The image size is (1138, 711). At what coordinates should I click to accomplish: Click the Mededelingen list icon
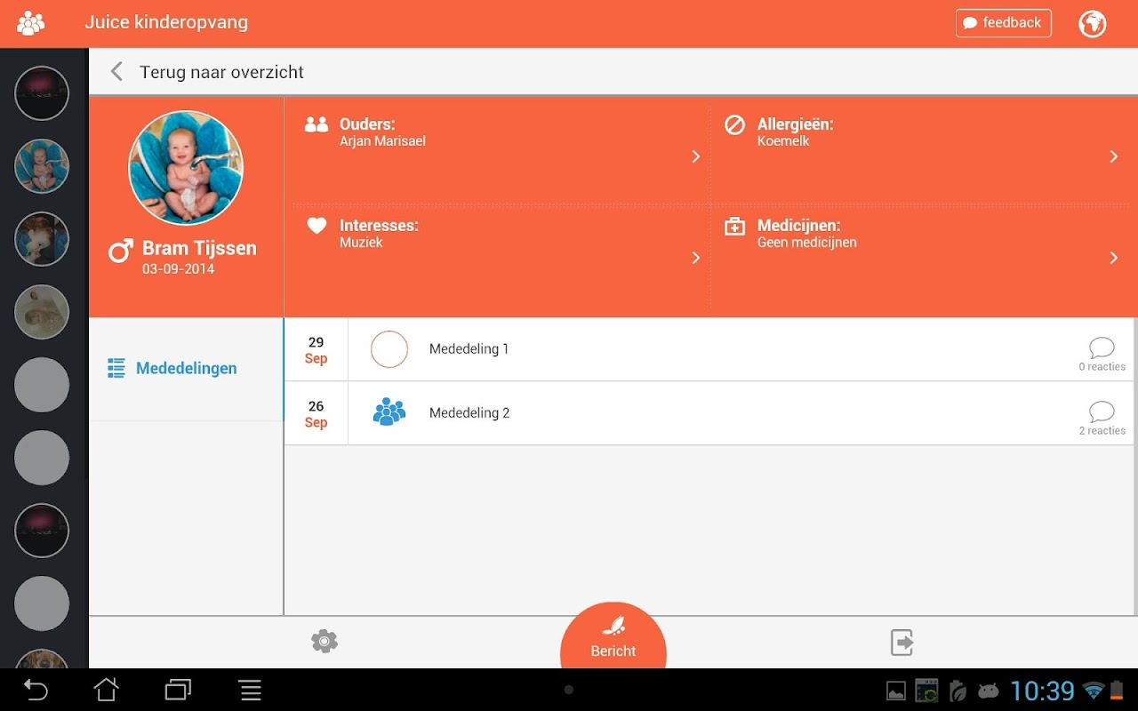tap(116, 369)
